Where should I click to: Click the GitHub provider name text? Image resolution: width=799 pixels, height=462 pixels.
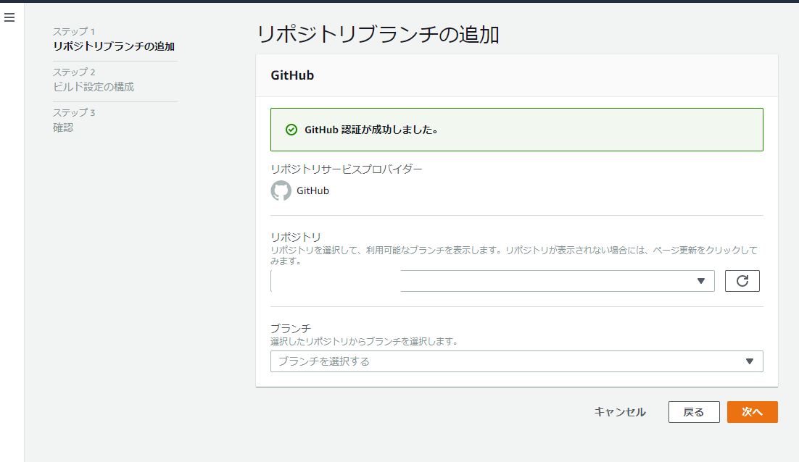point(313,190)
